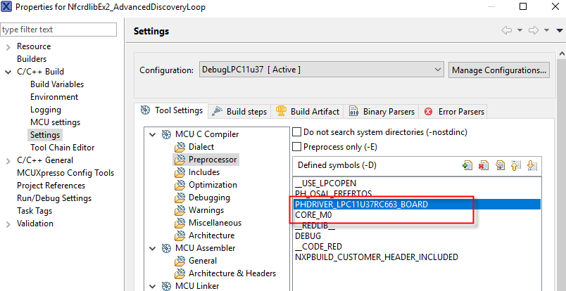Move selected symbol up
The width and height of the screenshot is (566, 291).
pyautogui.click(x=515, y=166)
